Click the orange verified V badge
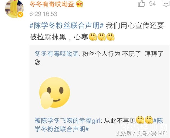This screenshot has height=138, width=170. [20, 15]
